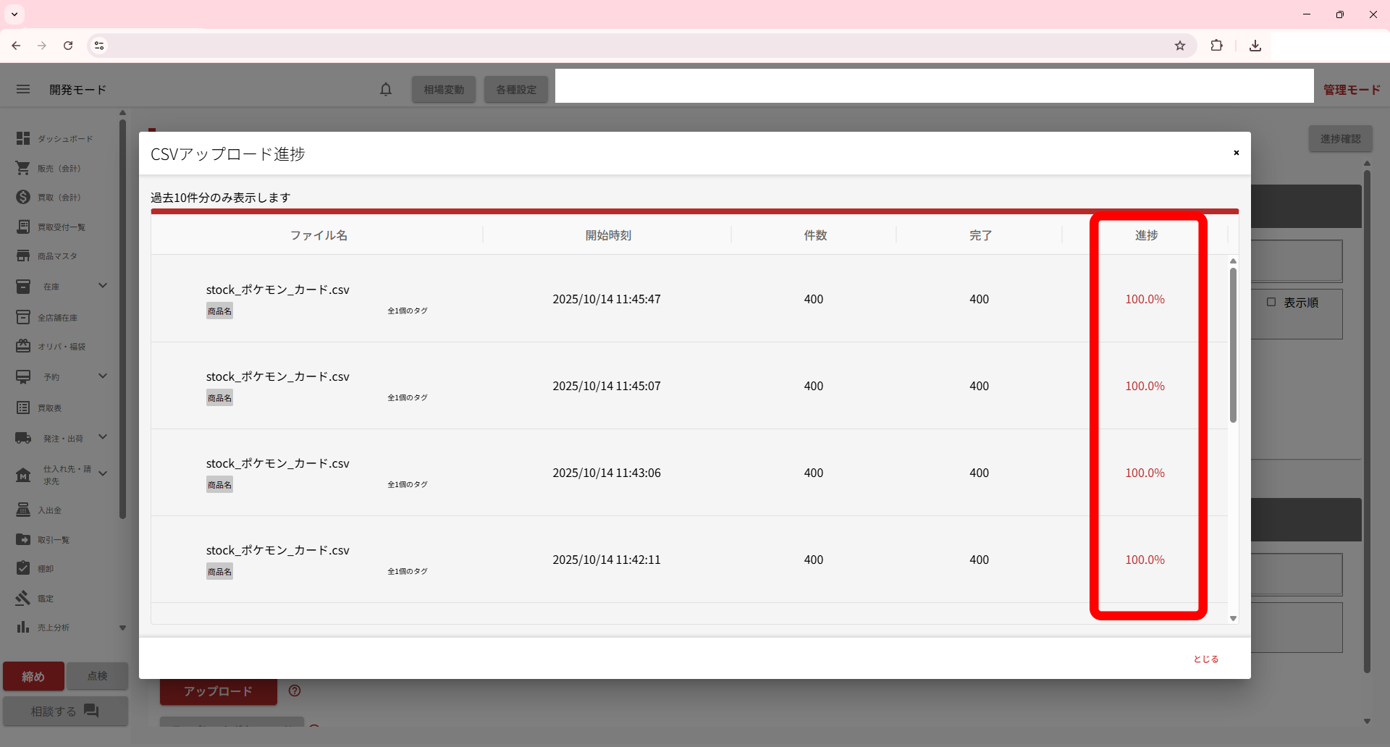Open the notification bell icon

[386, 89]
